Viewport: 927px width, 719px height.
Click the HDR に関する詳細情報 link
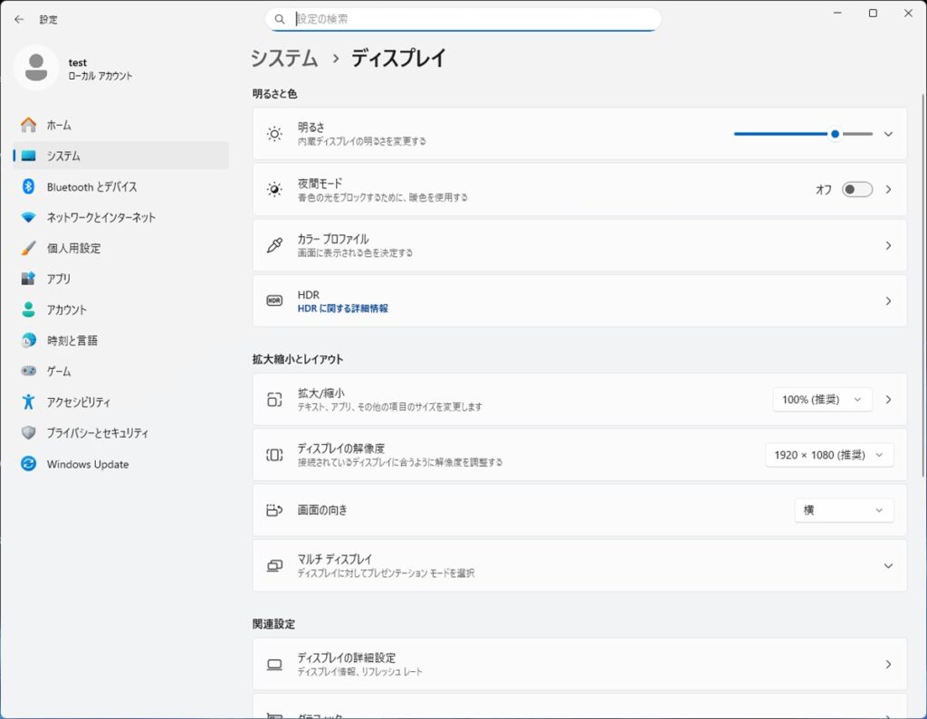tap(342, 308)
